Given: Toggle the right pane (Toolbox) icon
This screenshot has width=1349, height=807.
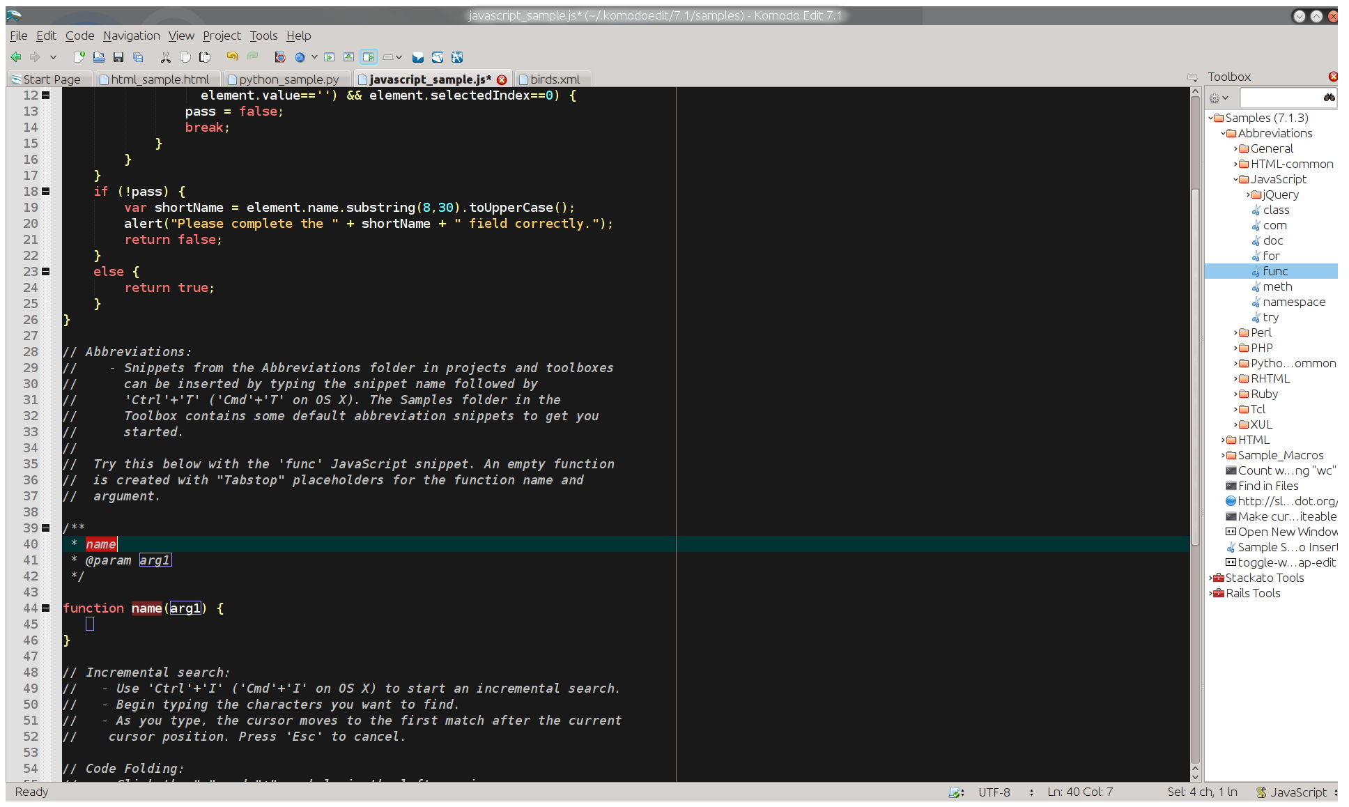Looking at the screenshot, I should [x=369, y=57].
